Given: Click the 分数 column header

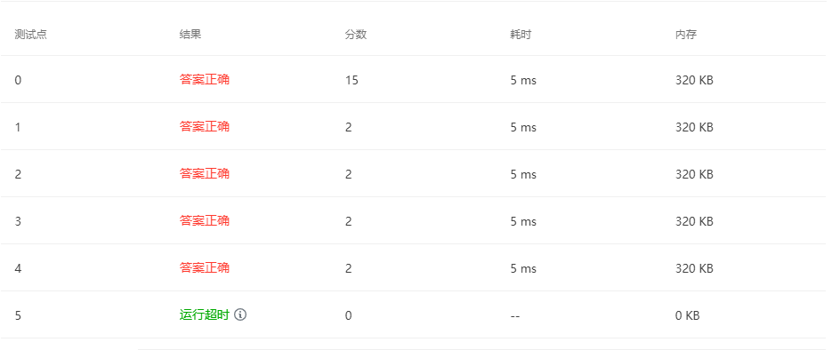Looking at the screenshot, I should pos(356,35).
